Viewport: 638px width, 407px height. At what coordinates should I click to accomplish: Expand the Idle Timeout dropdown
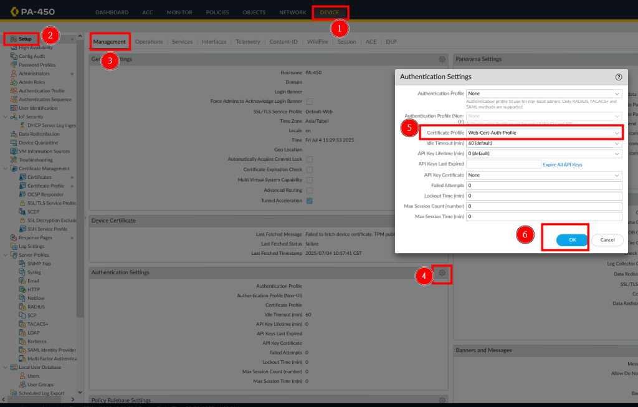[544, 143]
